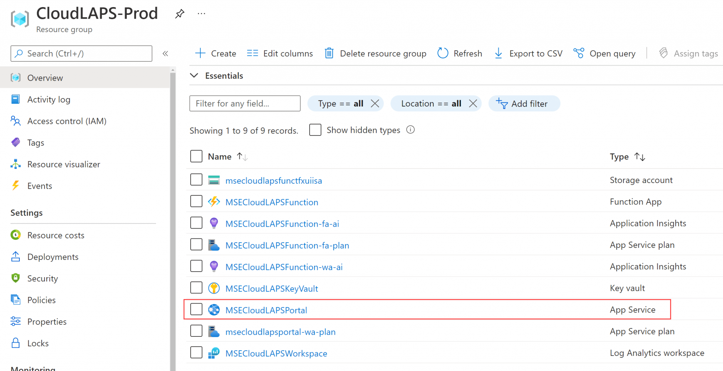Enable the Show hidden types checkbox
The height and width of the screenshot is (371, 723).
pos(315,130)
